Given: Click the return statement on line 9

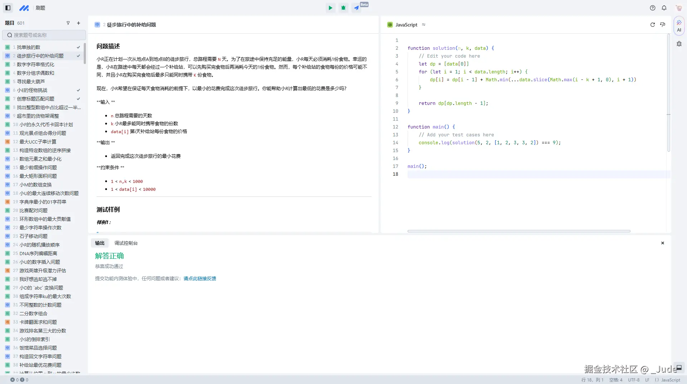Looking at the screenshot, I should pyautogui.click(x=453, y=103).
